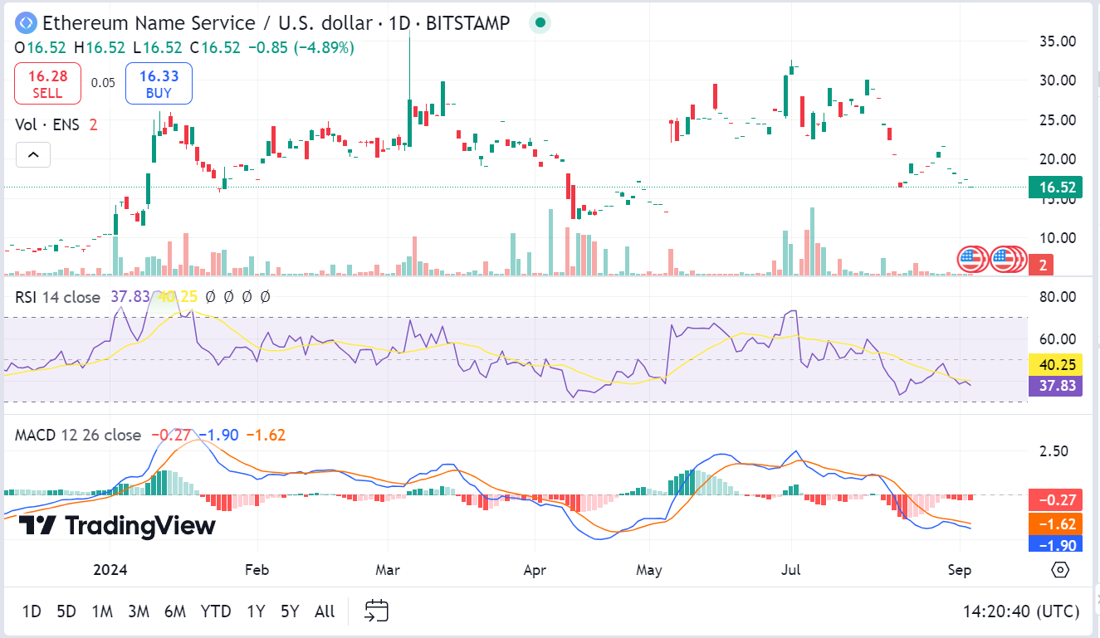Screen dimensions: 1100x638
Task: Click the first US flag economic event icon
Action: (969, 259)
